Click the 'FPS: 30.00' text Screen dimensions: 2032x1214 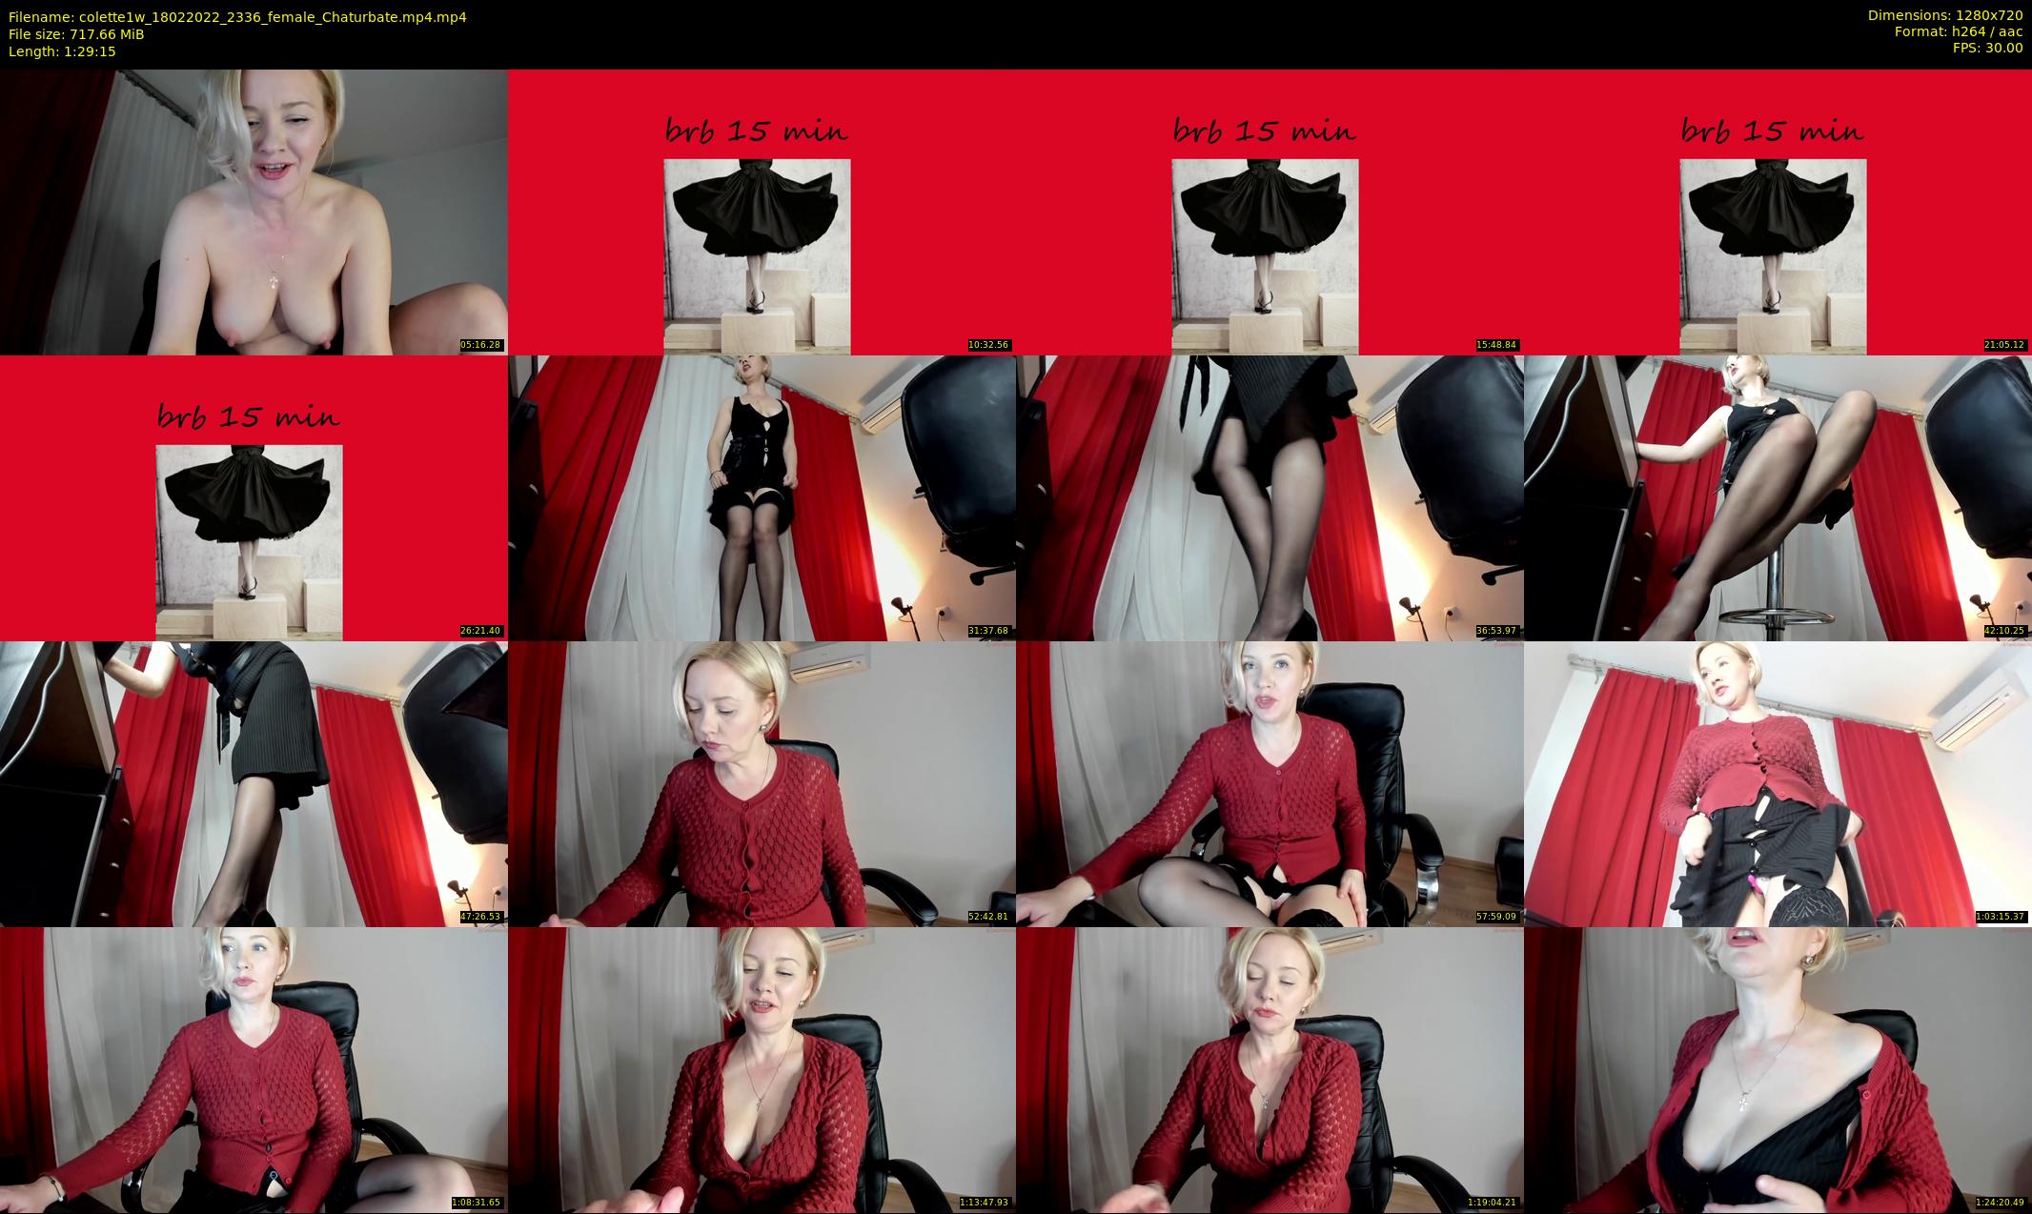pyautogui.click(x=1987, y=48)
